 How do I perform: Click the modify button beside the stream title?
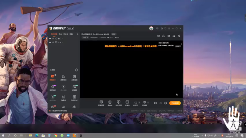tap(113, 34)
